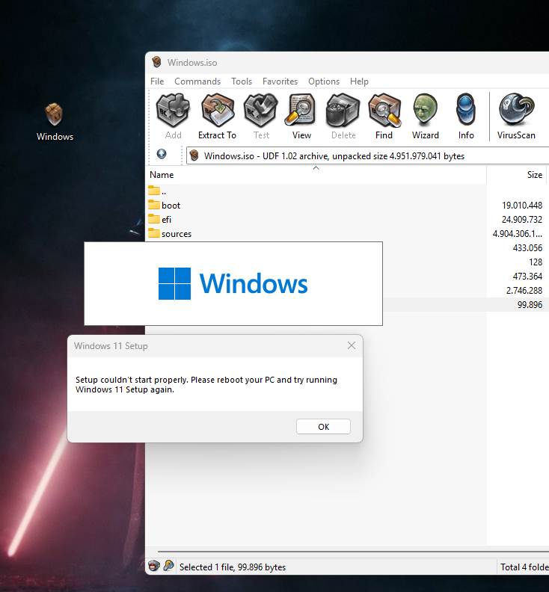Click the size value 24.909.732

(522, 219)
